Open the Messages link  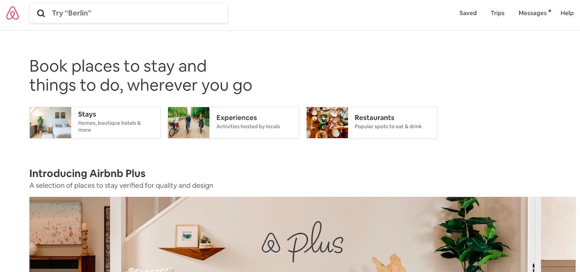pos(532,13)
